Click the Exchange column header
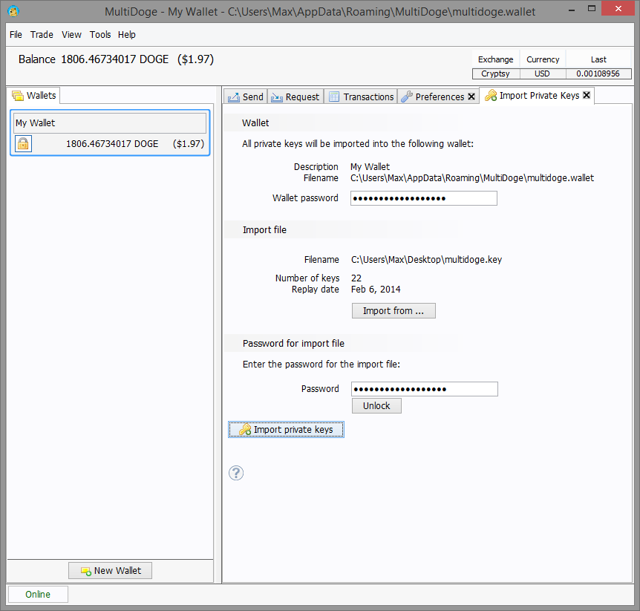 click(x=495, y=59)
